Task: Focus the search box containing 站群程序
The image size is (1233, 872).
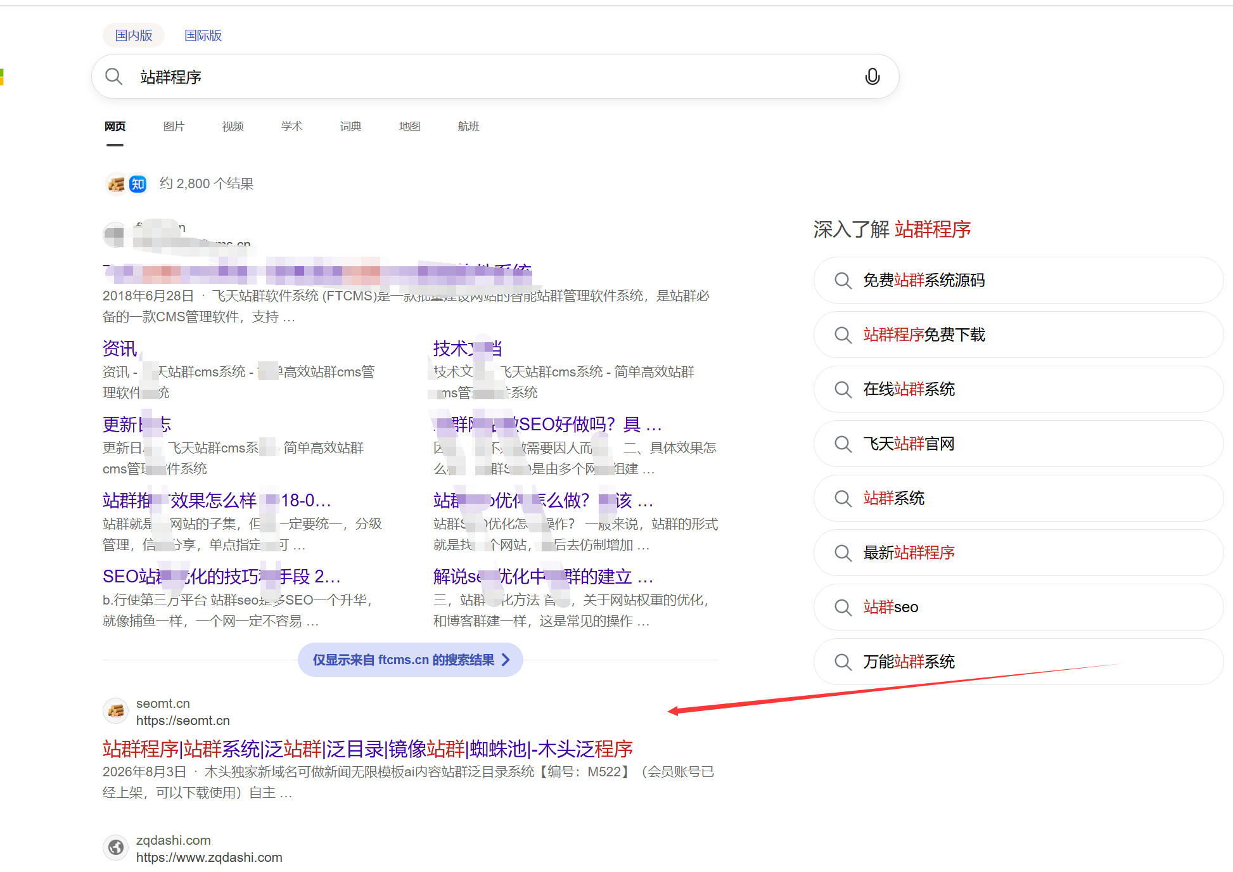Action: 495,77
